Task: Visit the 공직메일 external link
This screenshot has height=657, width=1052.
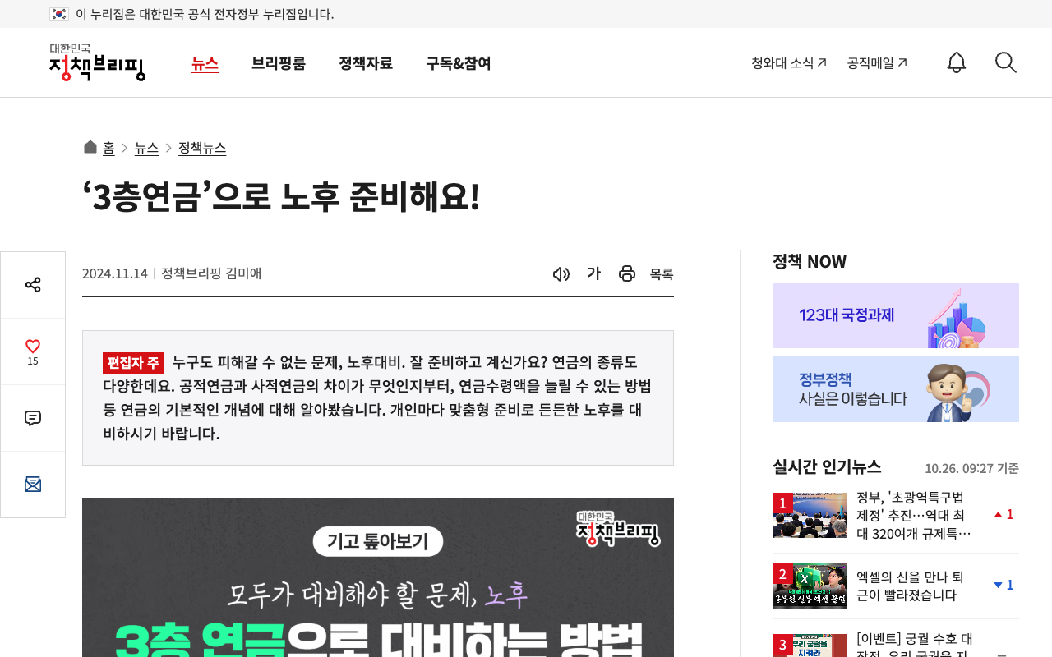Action: 877,62
